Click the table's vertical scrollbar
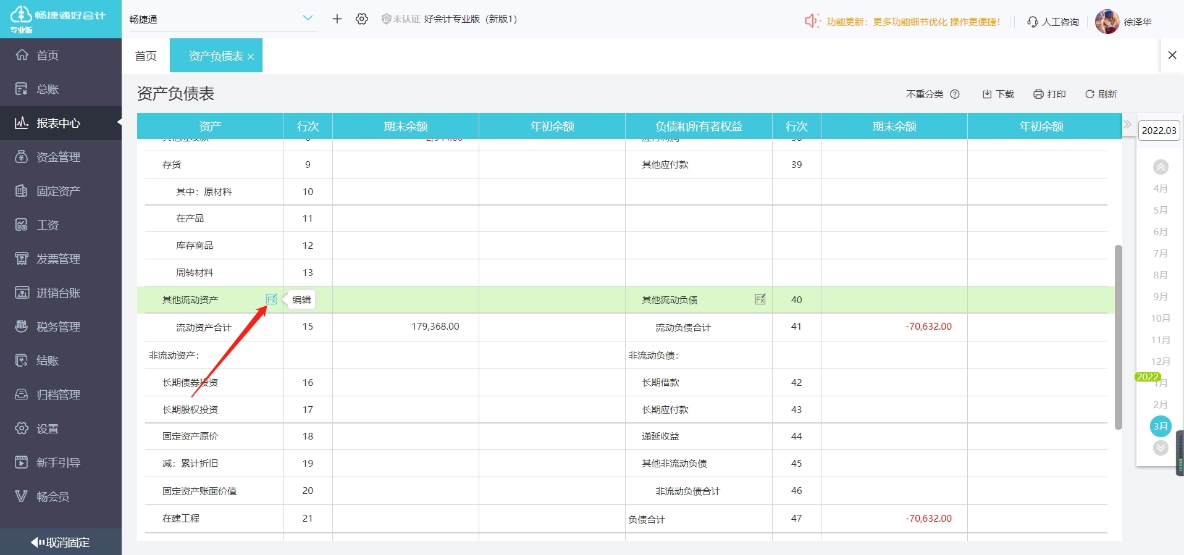This screenshot has width=1184, height=555. (x=1118, y=337)
